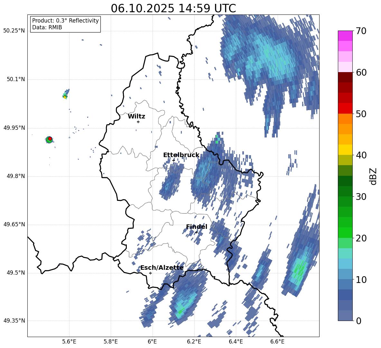The image size is (381, 348).
Task: Click the colorbar value 20
Action: 361,238
